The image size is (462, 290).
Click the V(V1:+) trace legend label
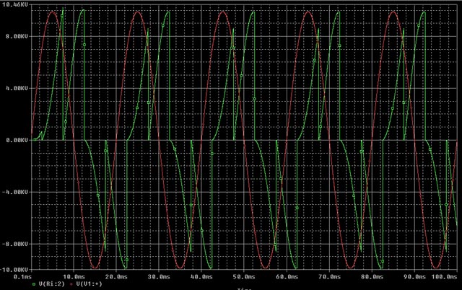click(x=90, y=284)
